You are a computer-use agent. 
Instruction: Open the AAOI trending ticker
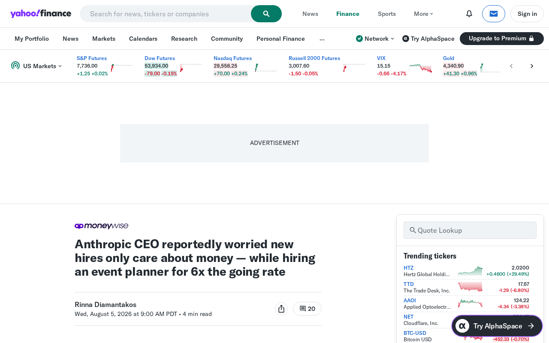click(x=410, y=301)
